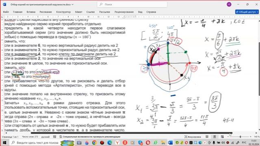The width and height of the screenshot is (260, 146).
Task: Click the zoom out minus button
Action: [x=228, y=137]
